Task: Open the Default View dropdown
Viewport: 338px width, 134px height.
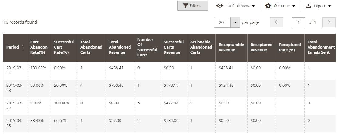Action: click(x=241, y=6)
